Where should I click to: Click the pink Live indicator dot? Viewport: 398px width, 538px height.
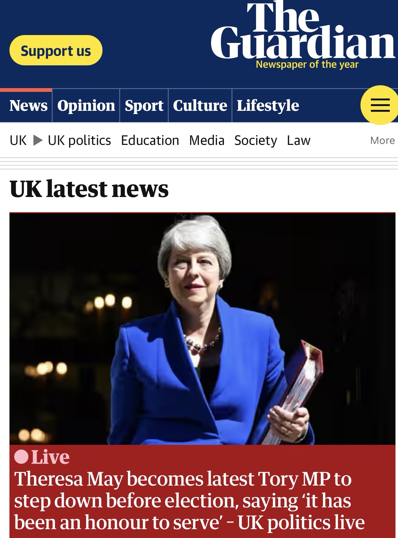pyautogui.click(x=21, y=457)
